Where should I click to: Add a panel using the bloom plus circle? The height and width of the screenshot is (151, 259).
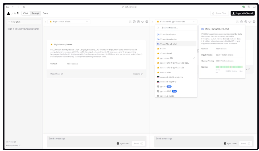pos(138,22)
